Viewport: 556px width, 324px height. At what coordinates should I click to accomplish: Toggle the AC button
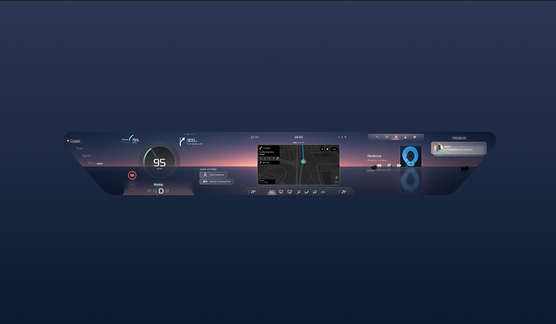pos(272,192)
